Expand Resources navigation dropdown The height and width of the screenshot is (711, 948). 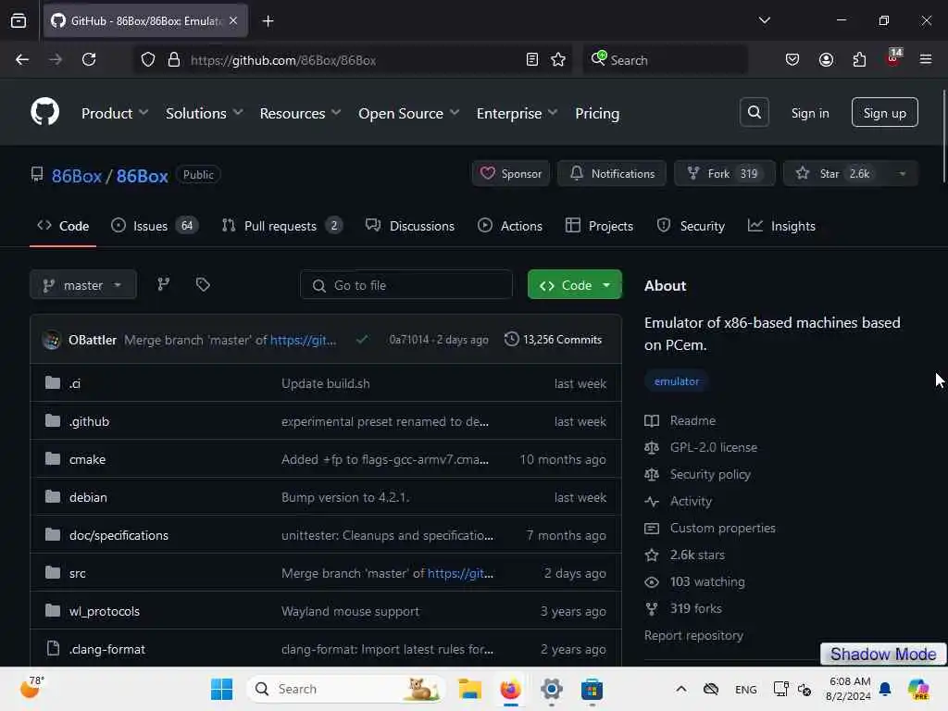(301, 113)
